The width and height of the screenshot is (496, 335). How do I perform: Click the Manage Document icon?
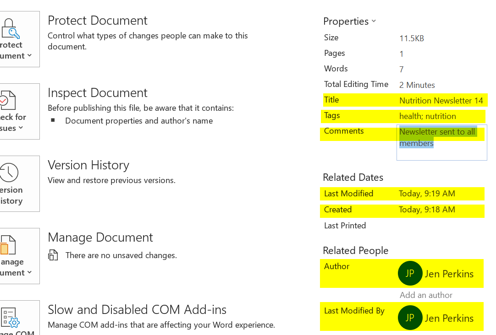coord(8,245)
